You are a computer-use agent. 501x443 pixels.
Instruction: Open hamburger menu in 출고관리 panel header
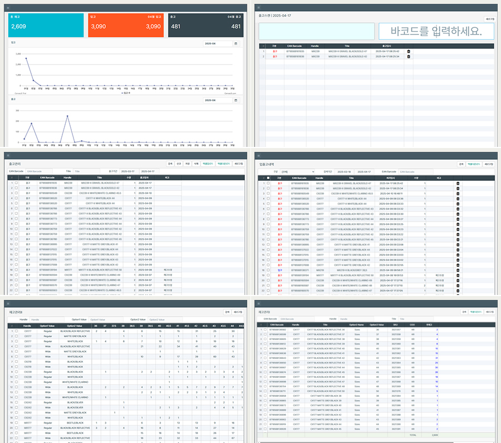click(x=8, y=155)
